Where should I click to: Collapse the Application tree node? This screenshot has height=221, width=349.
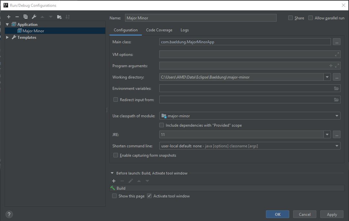(7, 24)
